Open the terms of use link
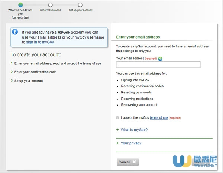Image resolution: width=223 pixels, height=173 pixels. click(x=159, y=118)
